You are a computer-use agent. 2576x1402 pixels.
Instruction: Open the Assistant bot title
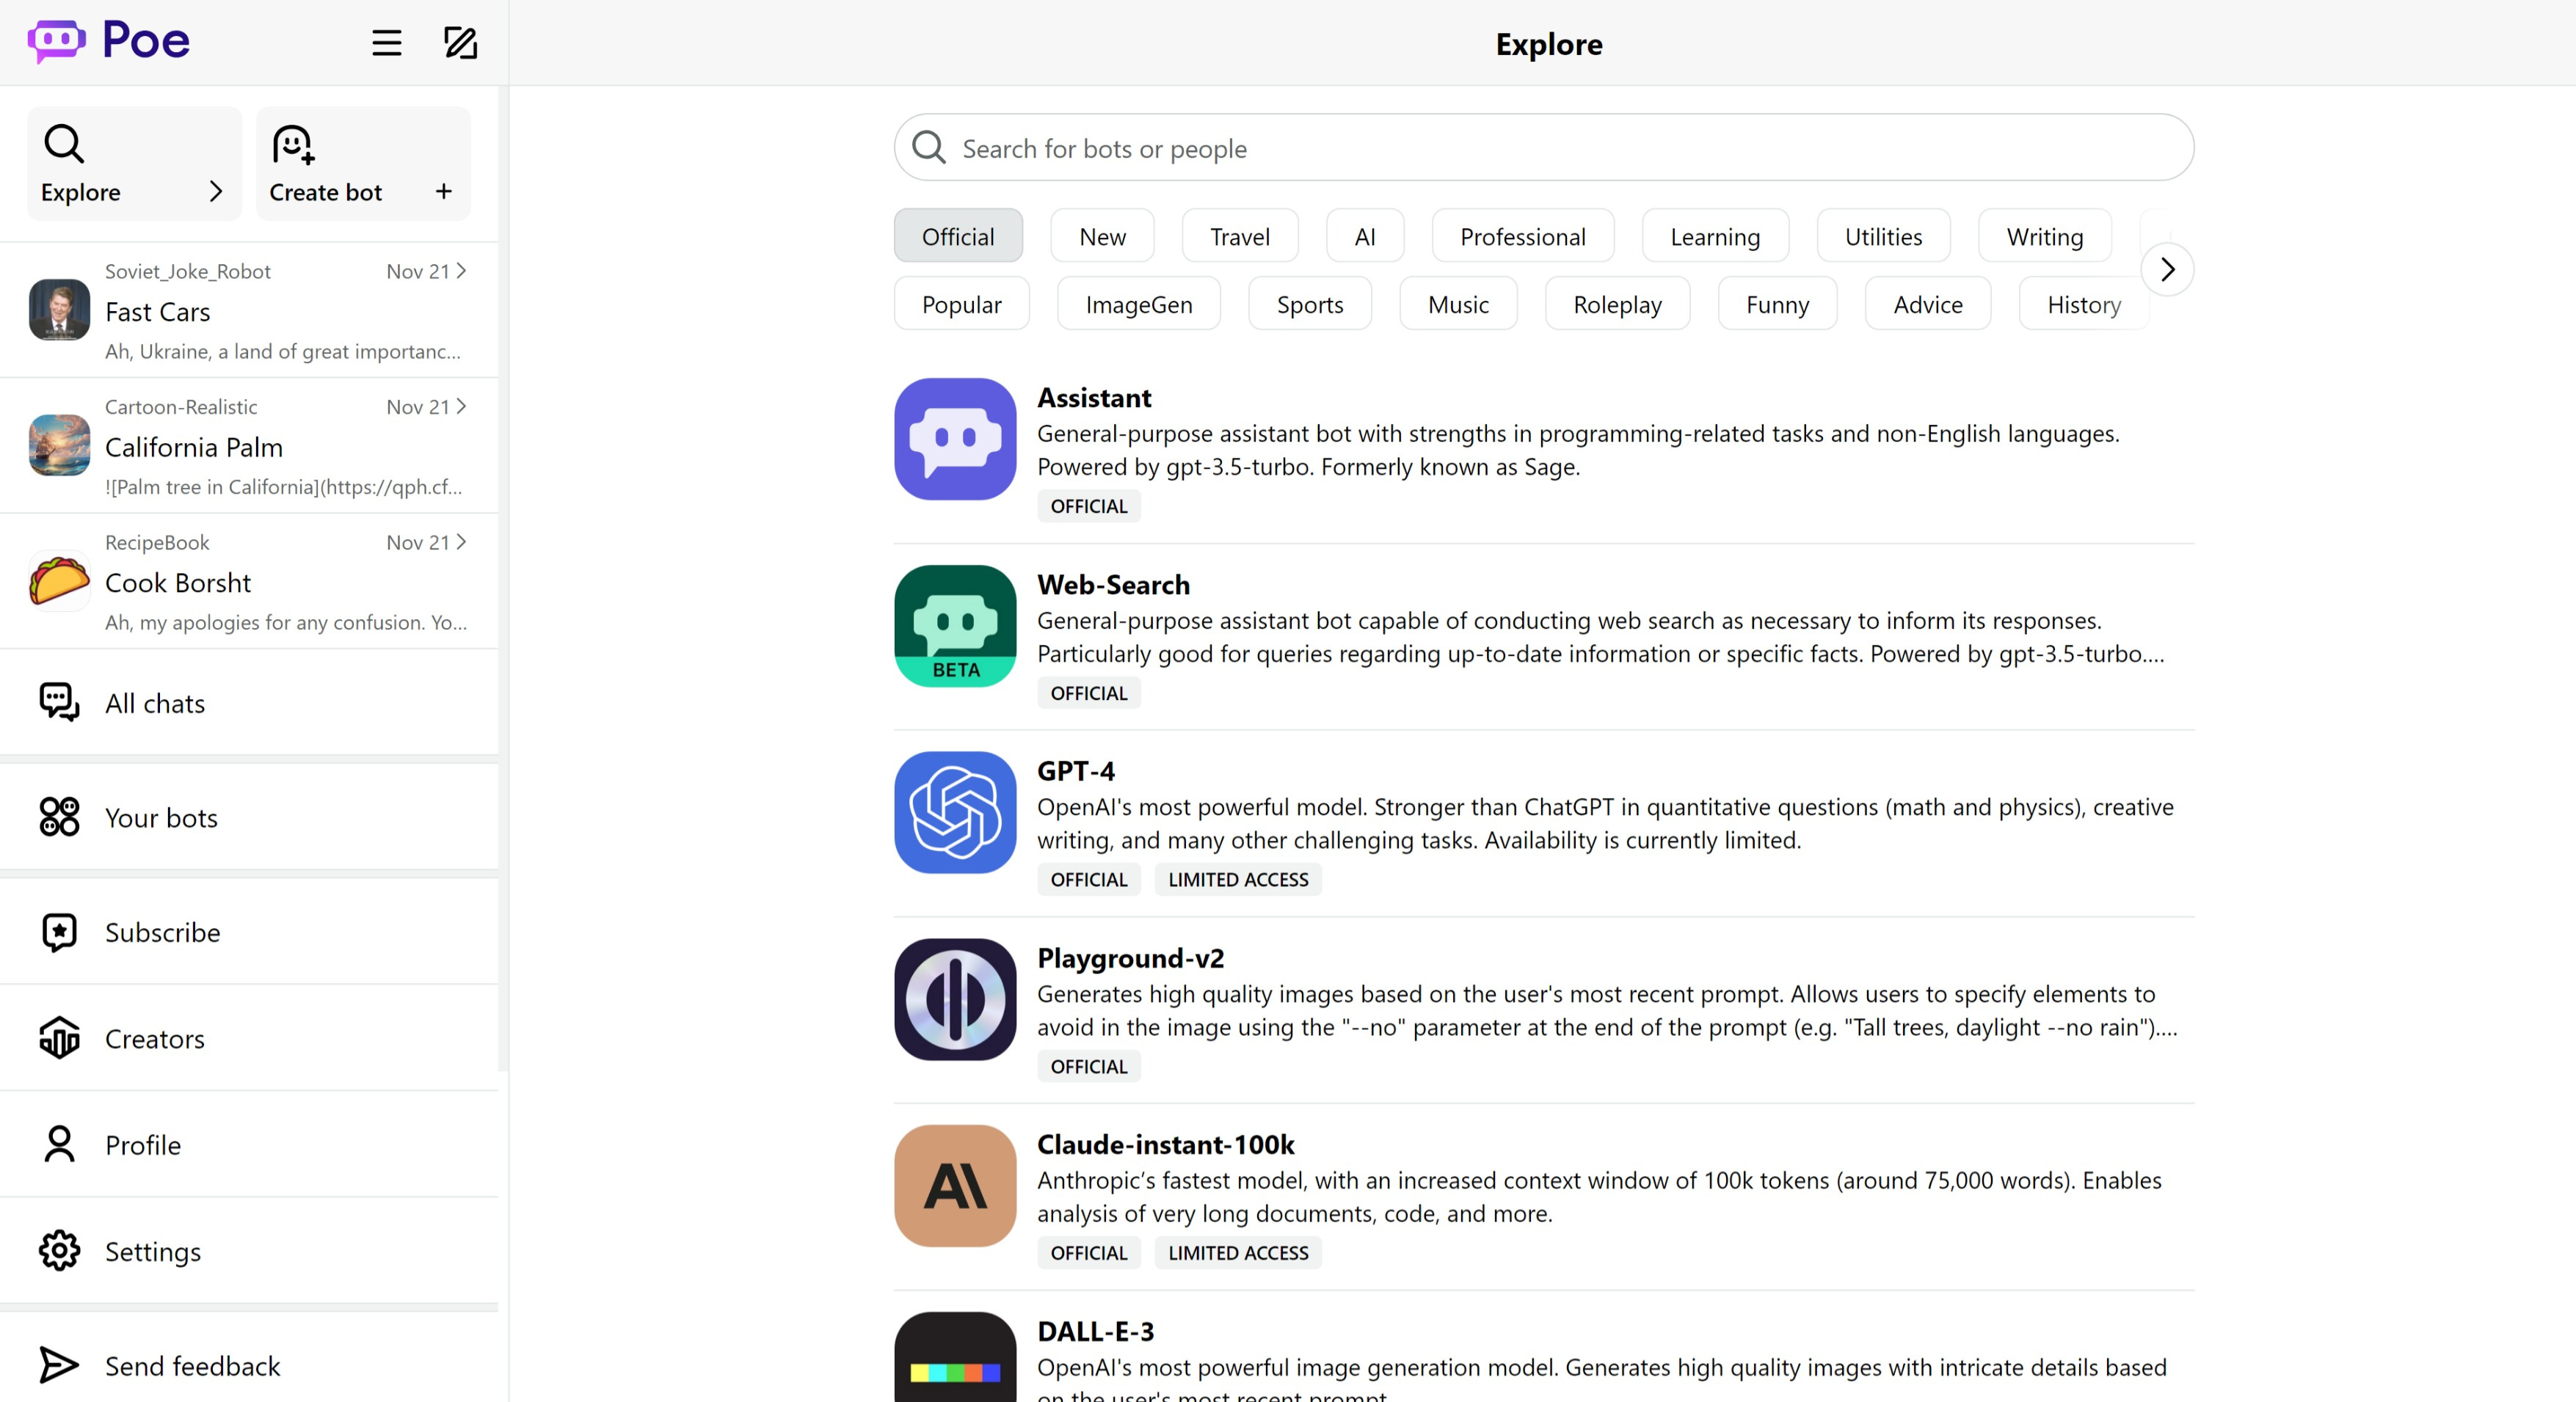[x=1094, y=397]
